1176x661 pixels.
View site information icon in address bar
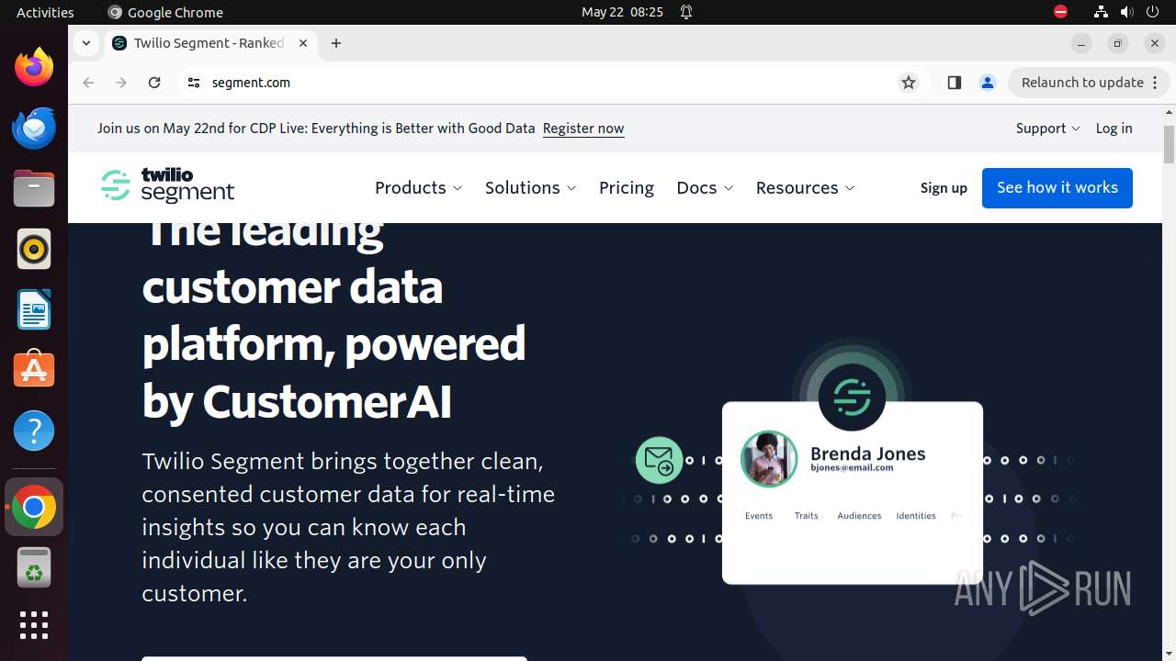click(x=193, y=83)
